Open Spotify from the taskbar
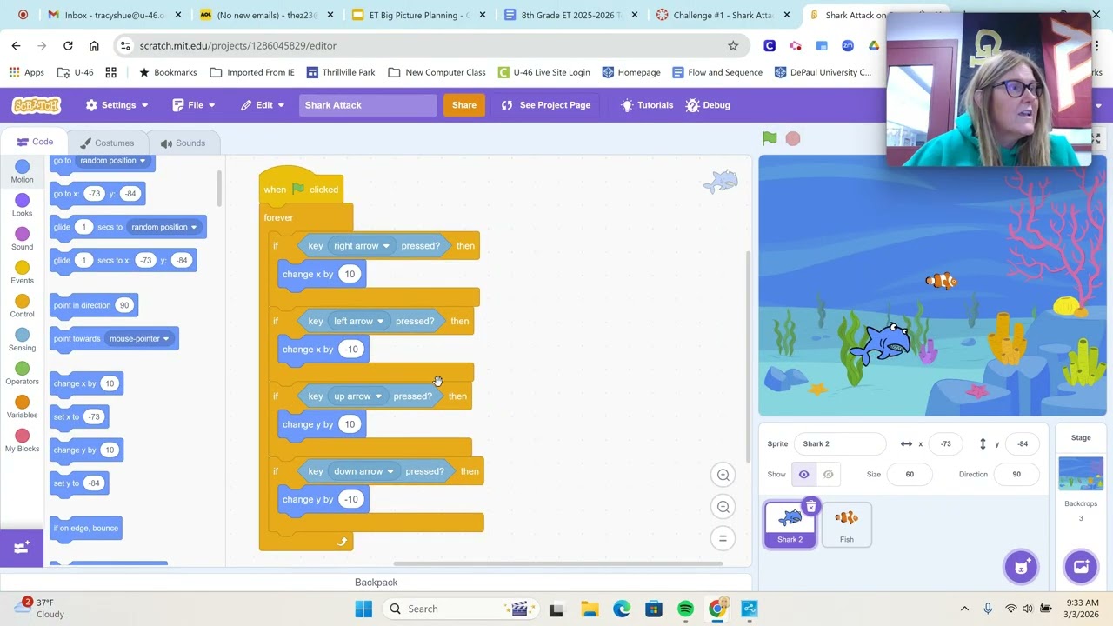The height and width of the screenshot is (626, 1113). [x=685, y=609]
